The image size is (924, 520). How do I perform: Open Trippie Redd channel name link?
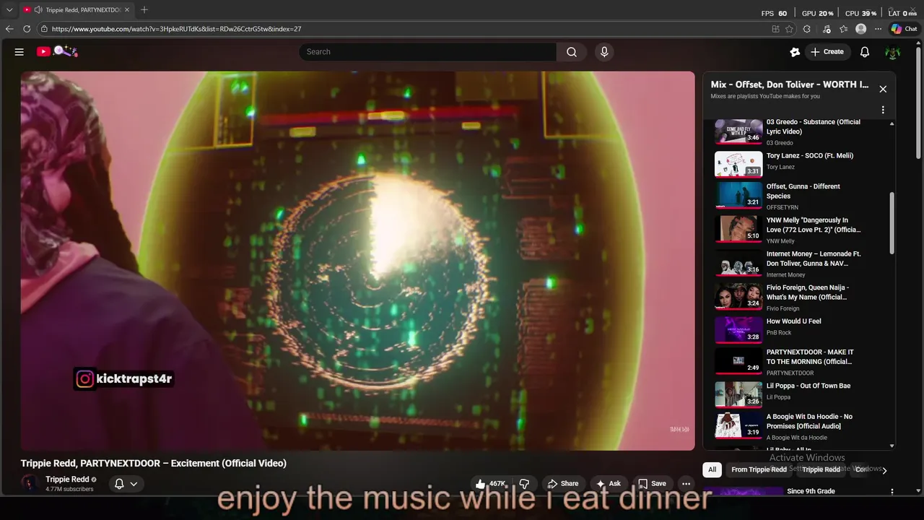[67, 480]
